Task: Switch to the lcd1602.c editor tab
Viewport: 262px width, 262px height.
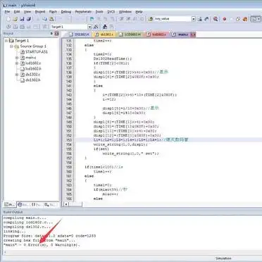Action: [x=156, y=35]
